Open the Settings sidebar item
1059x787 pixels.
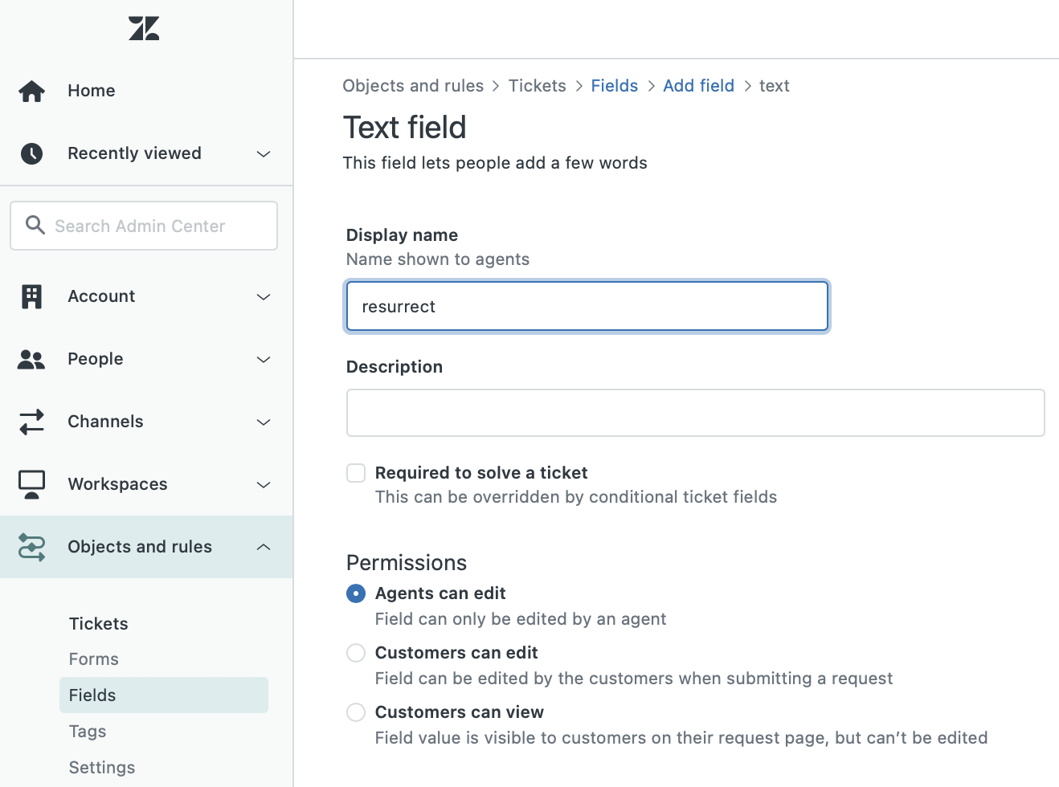click(102, 768)
